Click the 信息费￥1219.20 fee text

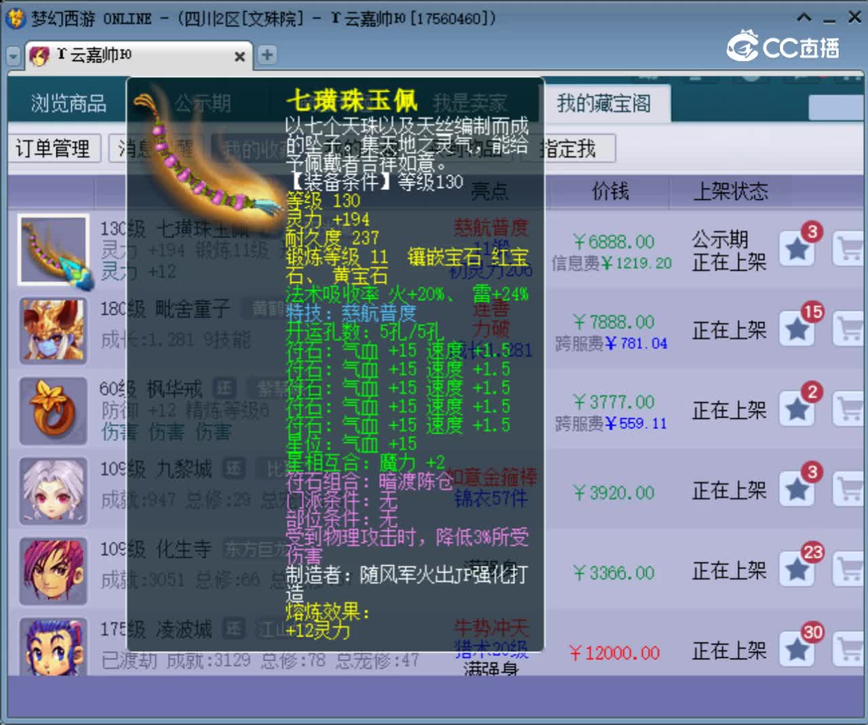(612, 263)
